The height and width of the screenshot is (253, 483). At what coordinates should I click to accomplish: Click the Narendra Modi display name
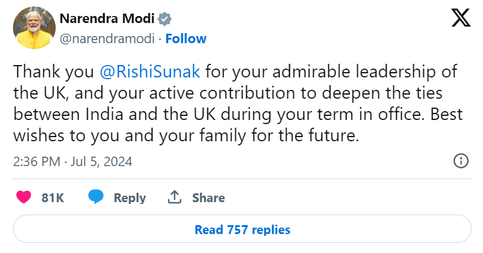click(x=107, y=18)
